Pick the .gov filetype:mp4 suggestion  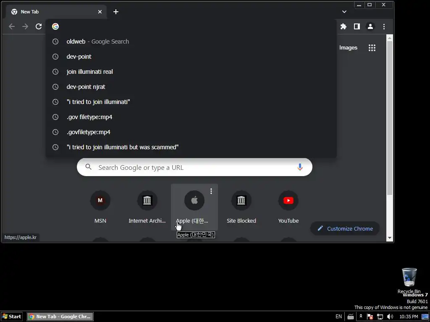[191, 117]
